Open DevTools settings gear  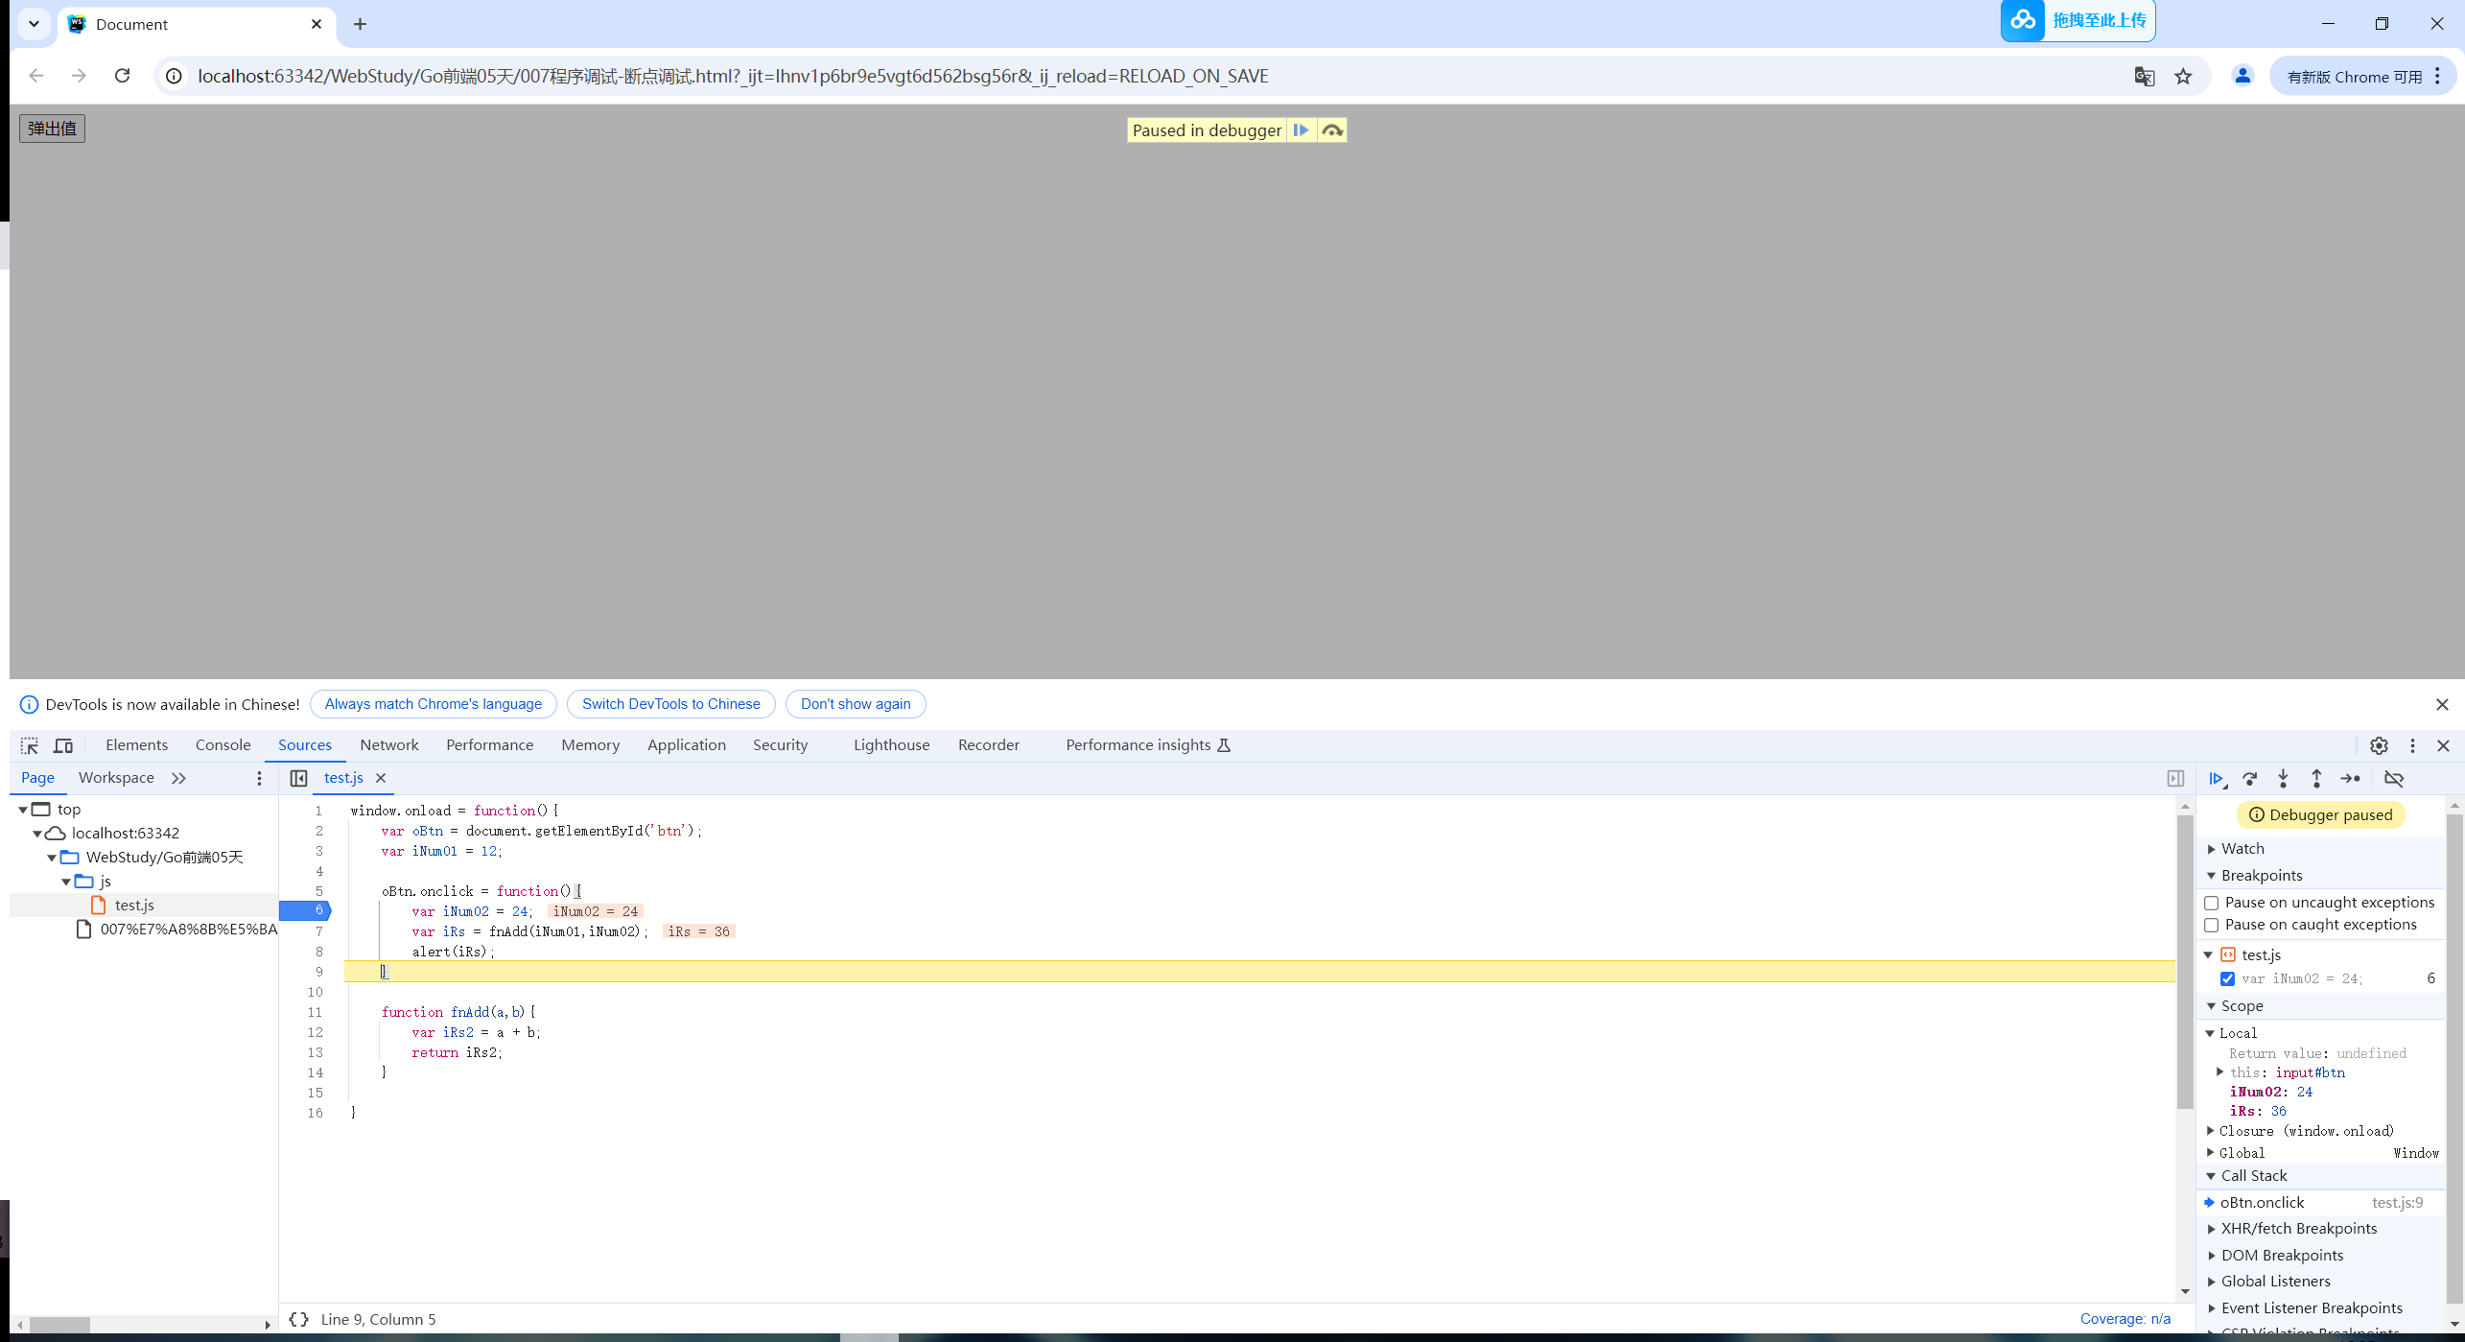click(2379, 745)
